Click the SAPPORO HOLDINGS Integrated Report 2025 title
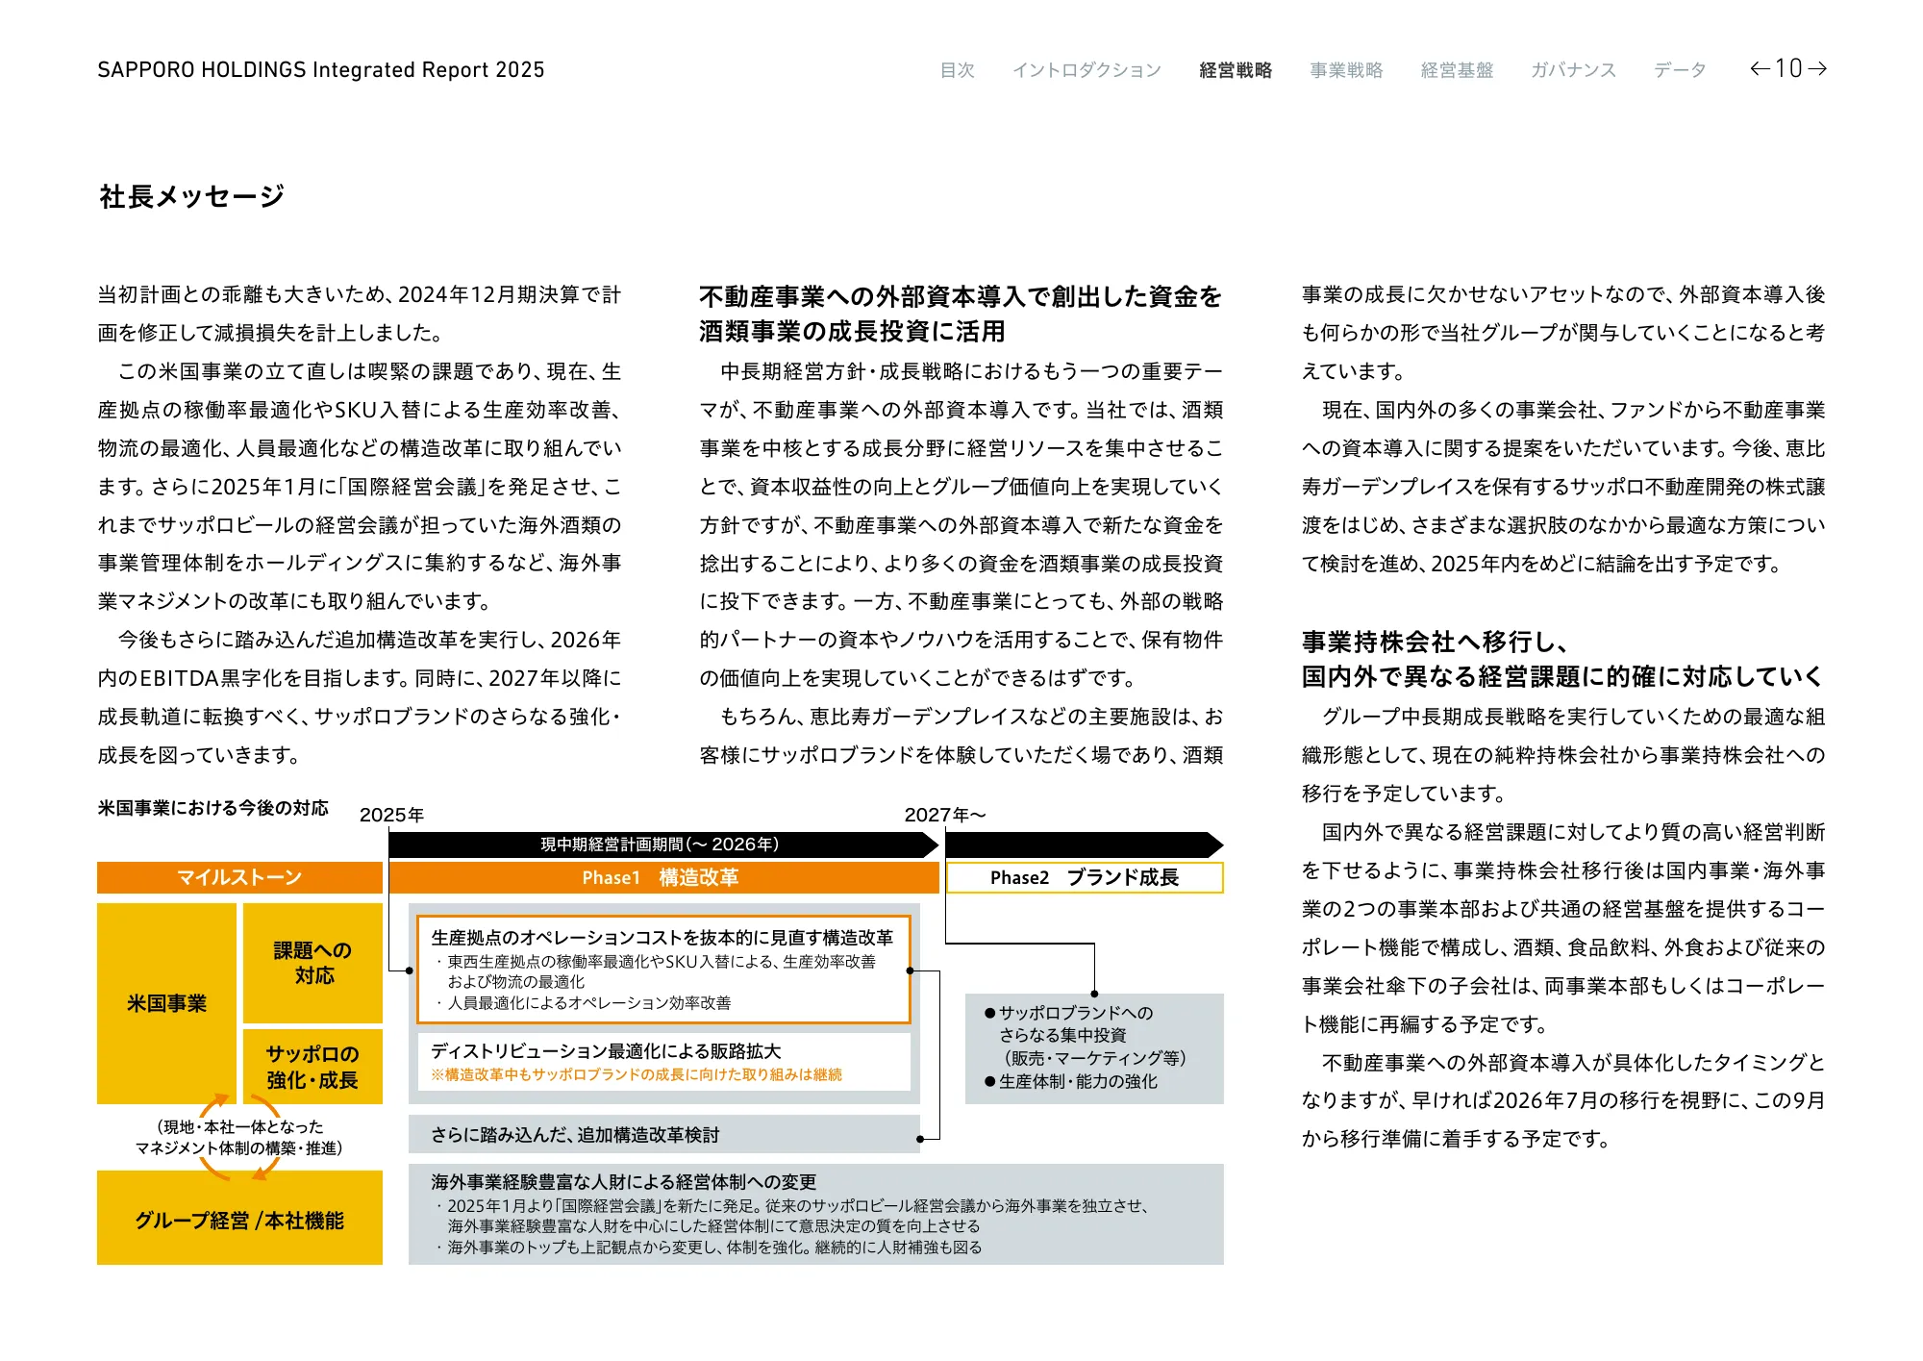Image resolution: width=1923 pixels, height=1361 pixels. (x=320, y=70)
